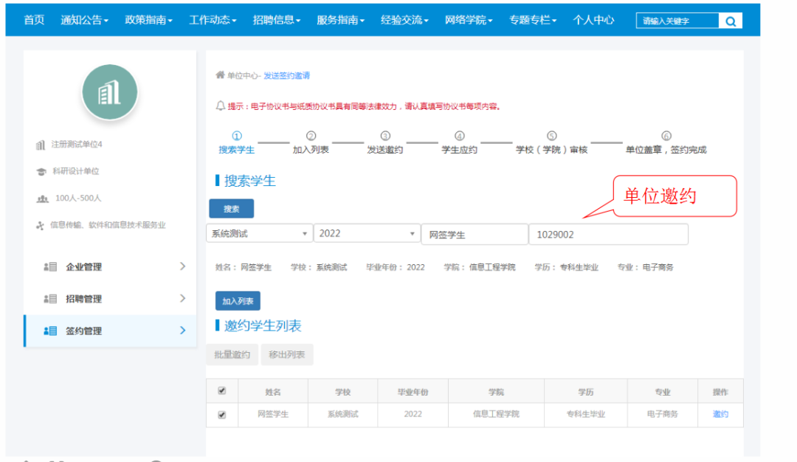Open the 2022 graduation year dropdown
The width and height of the screenshot is (797, 462).
point(367,234)
